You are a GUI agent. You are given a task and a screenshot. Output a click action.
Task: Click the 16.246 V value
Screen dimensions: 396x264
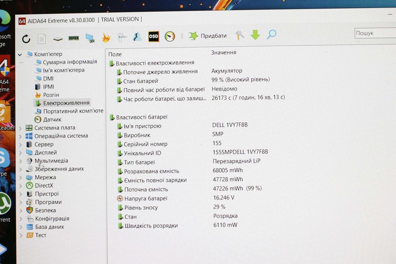coord(223,198)
